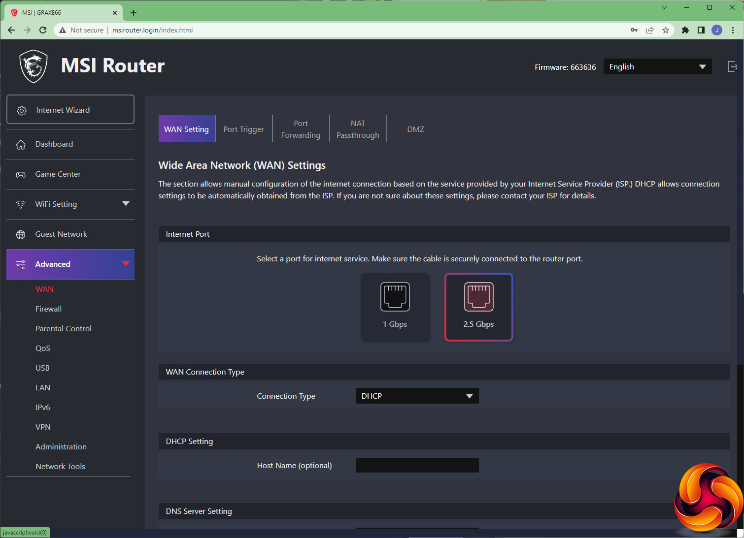Click the Dashboard home icon

pos(21,144)
